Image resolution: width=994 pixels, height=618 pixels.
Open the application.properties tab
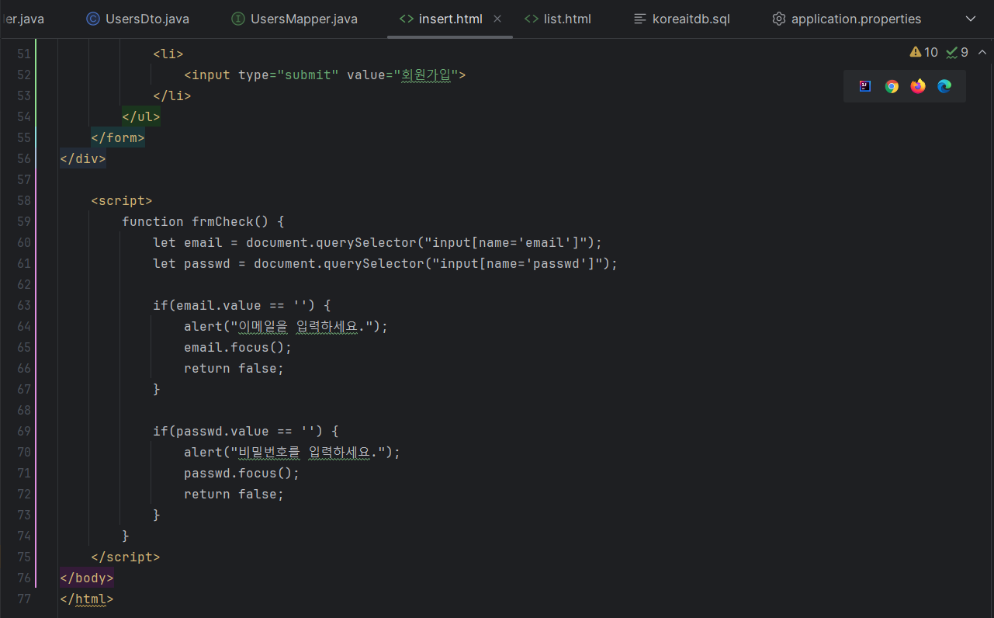point(847,19)
